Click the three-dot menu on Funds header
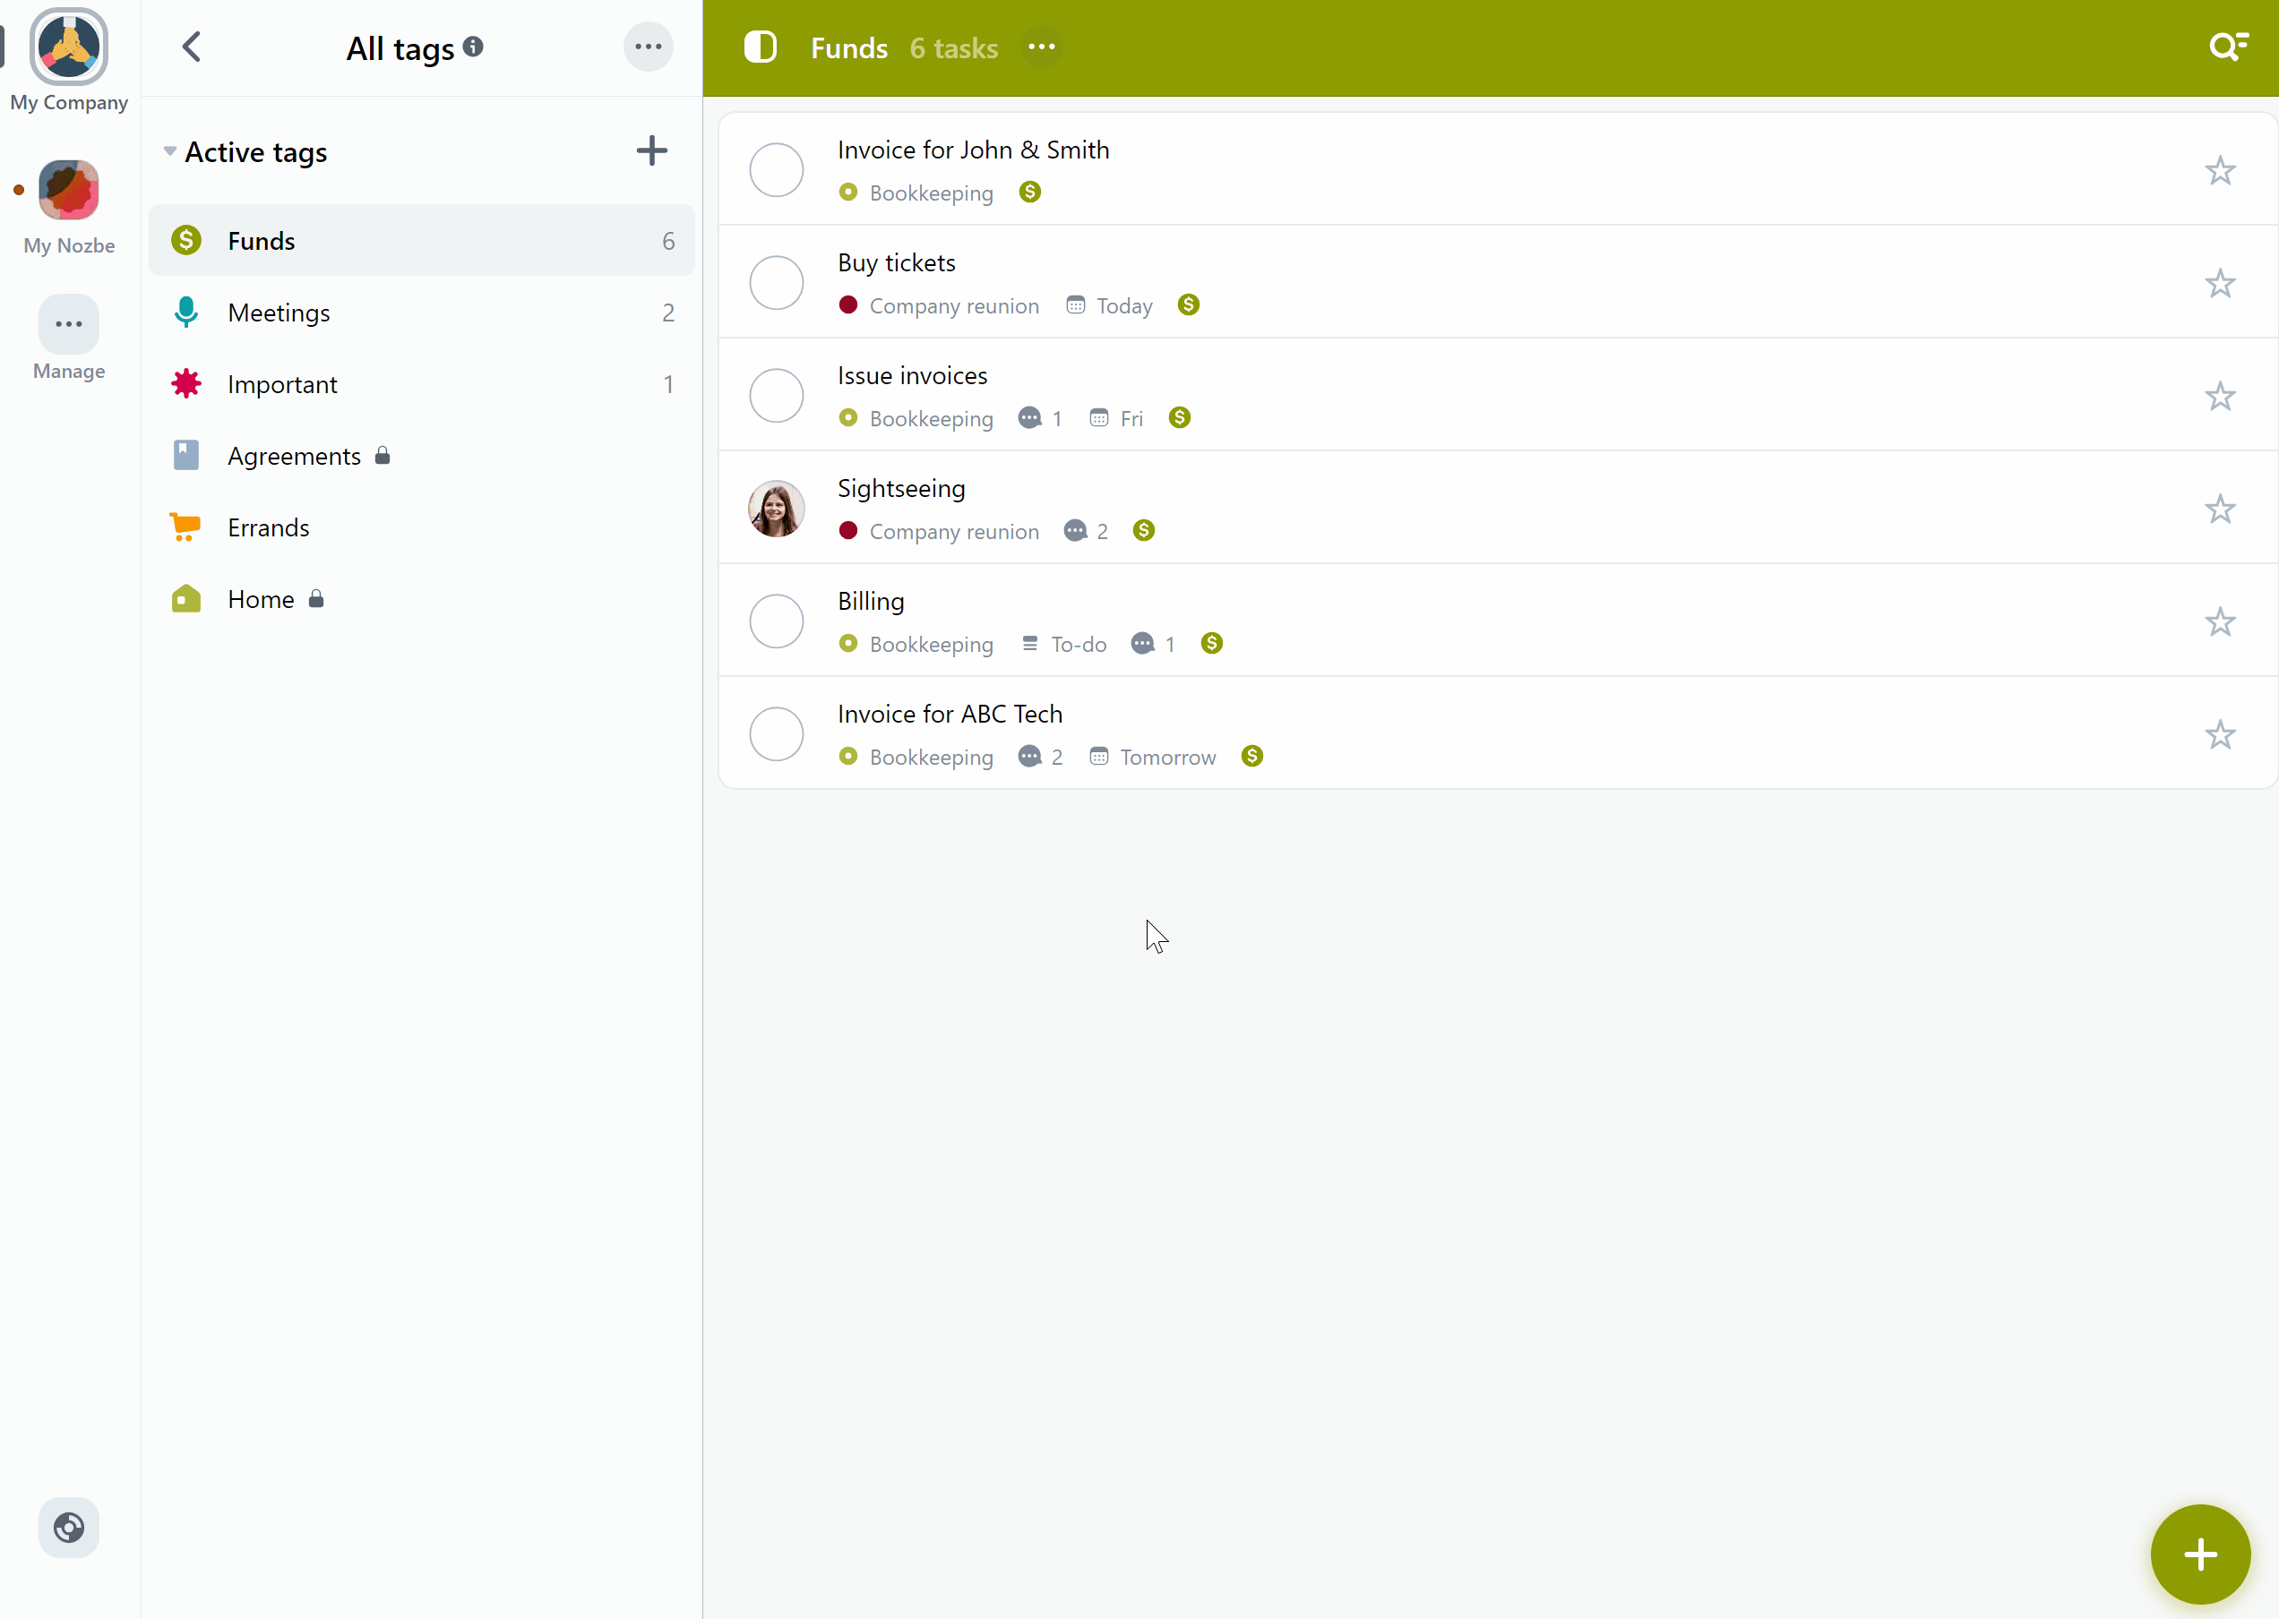 [x=1039, y=47]
